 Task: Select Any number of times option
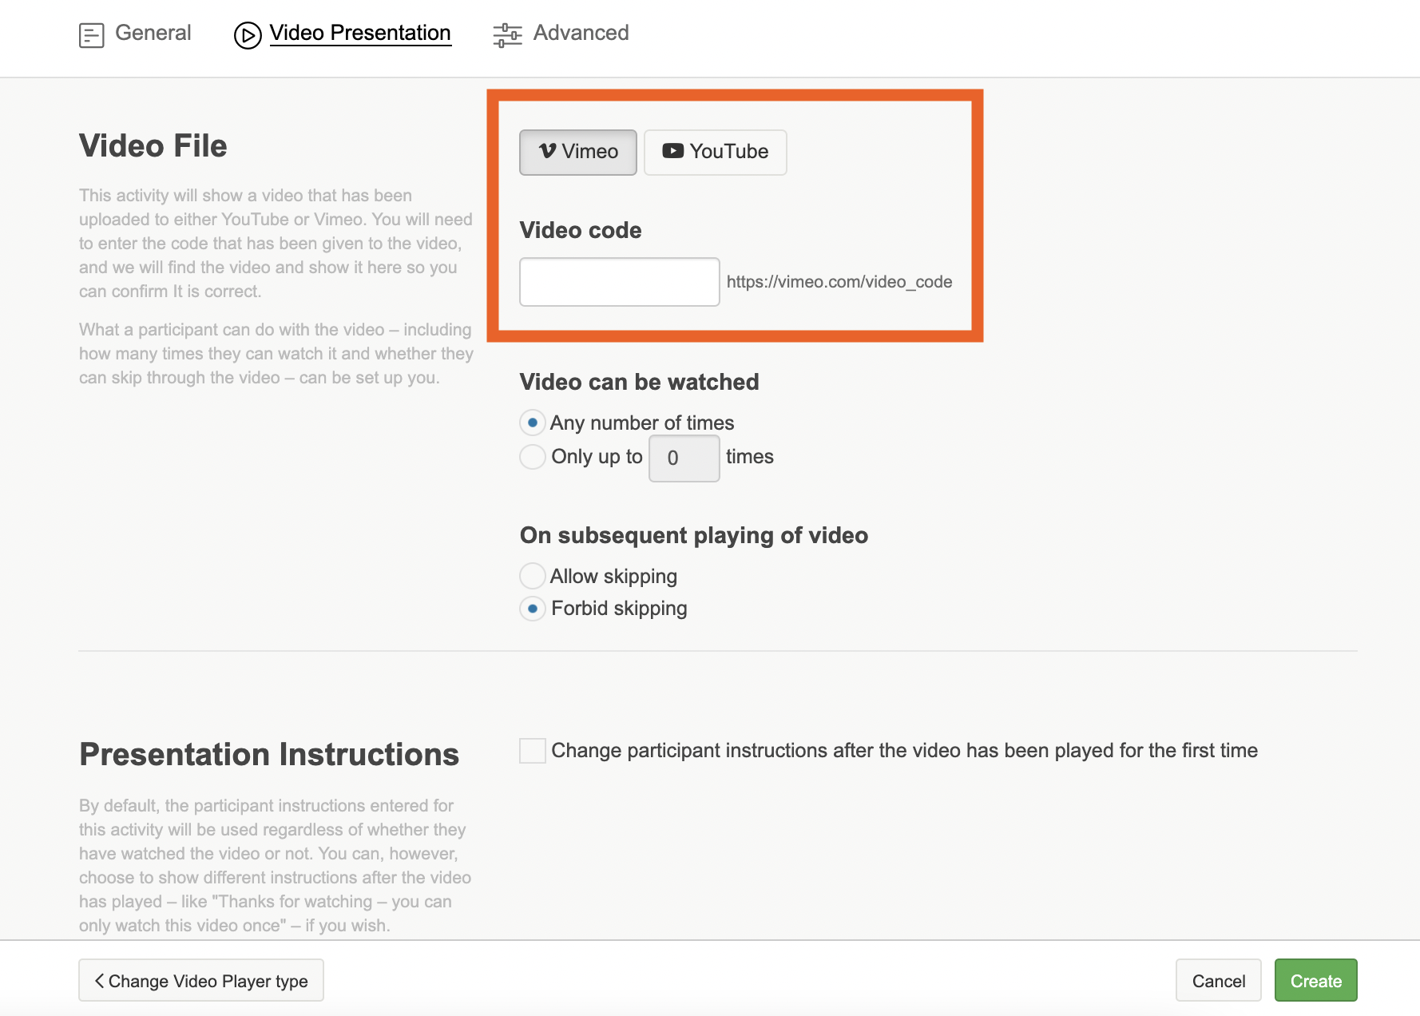coord(533,423)
